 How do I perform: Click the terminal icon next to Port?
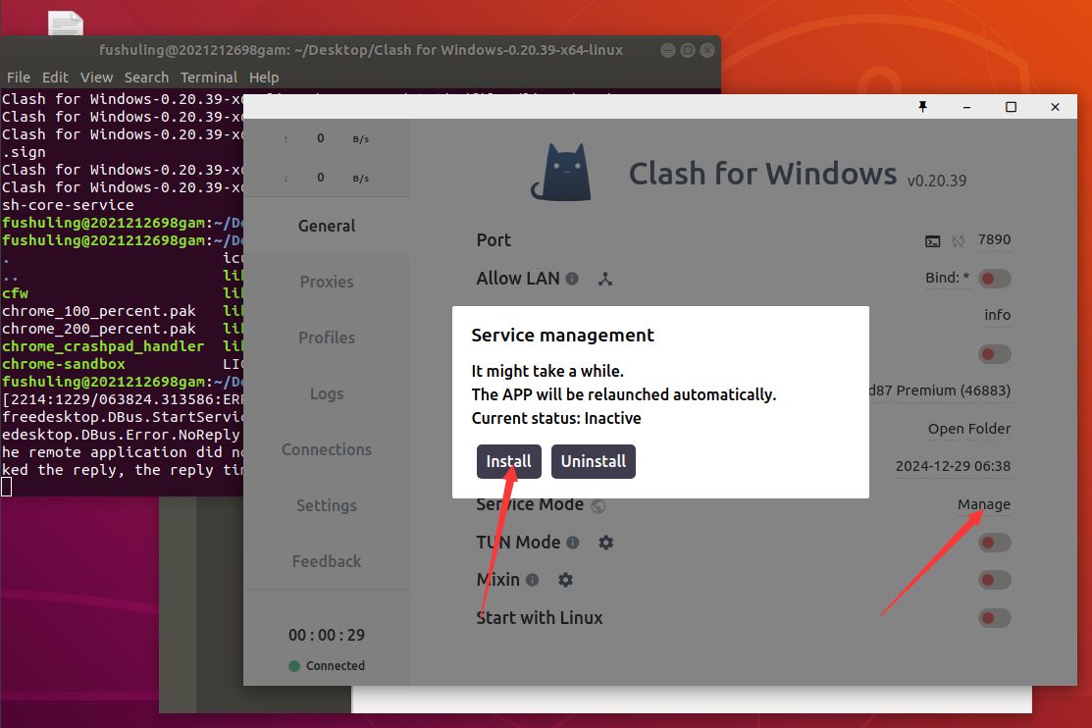(932, 239)
